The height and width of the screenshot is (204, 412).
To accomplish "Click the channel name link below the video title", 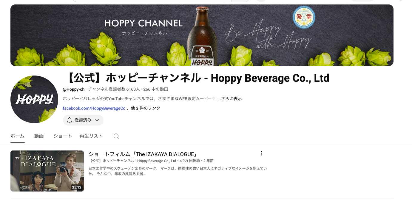I will coord(132,161).
